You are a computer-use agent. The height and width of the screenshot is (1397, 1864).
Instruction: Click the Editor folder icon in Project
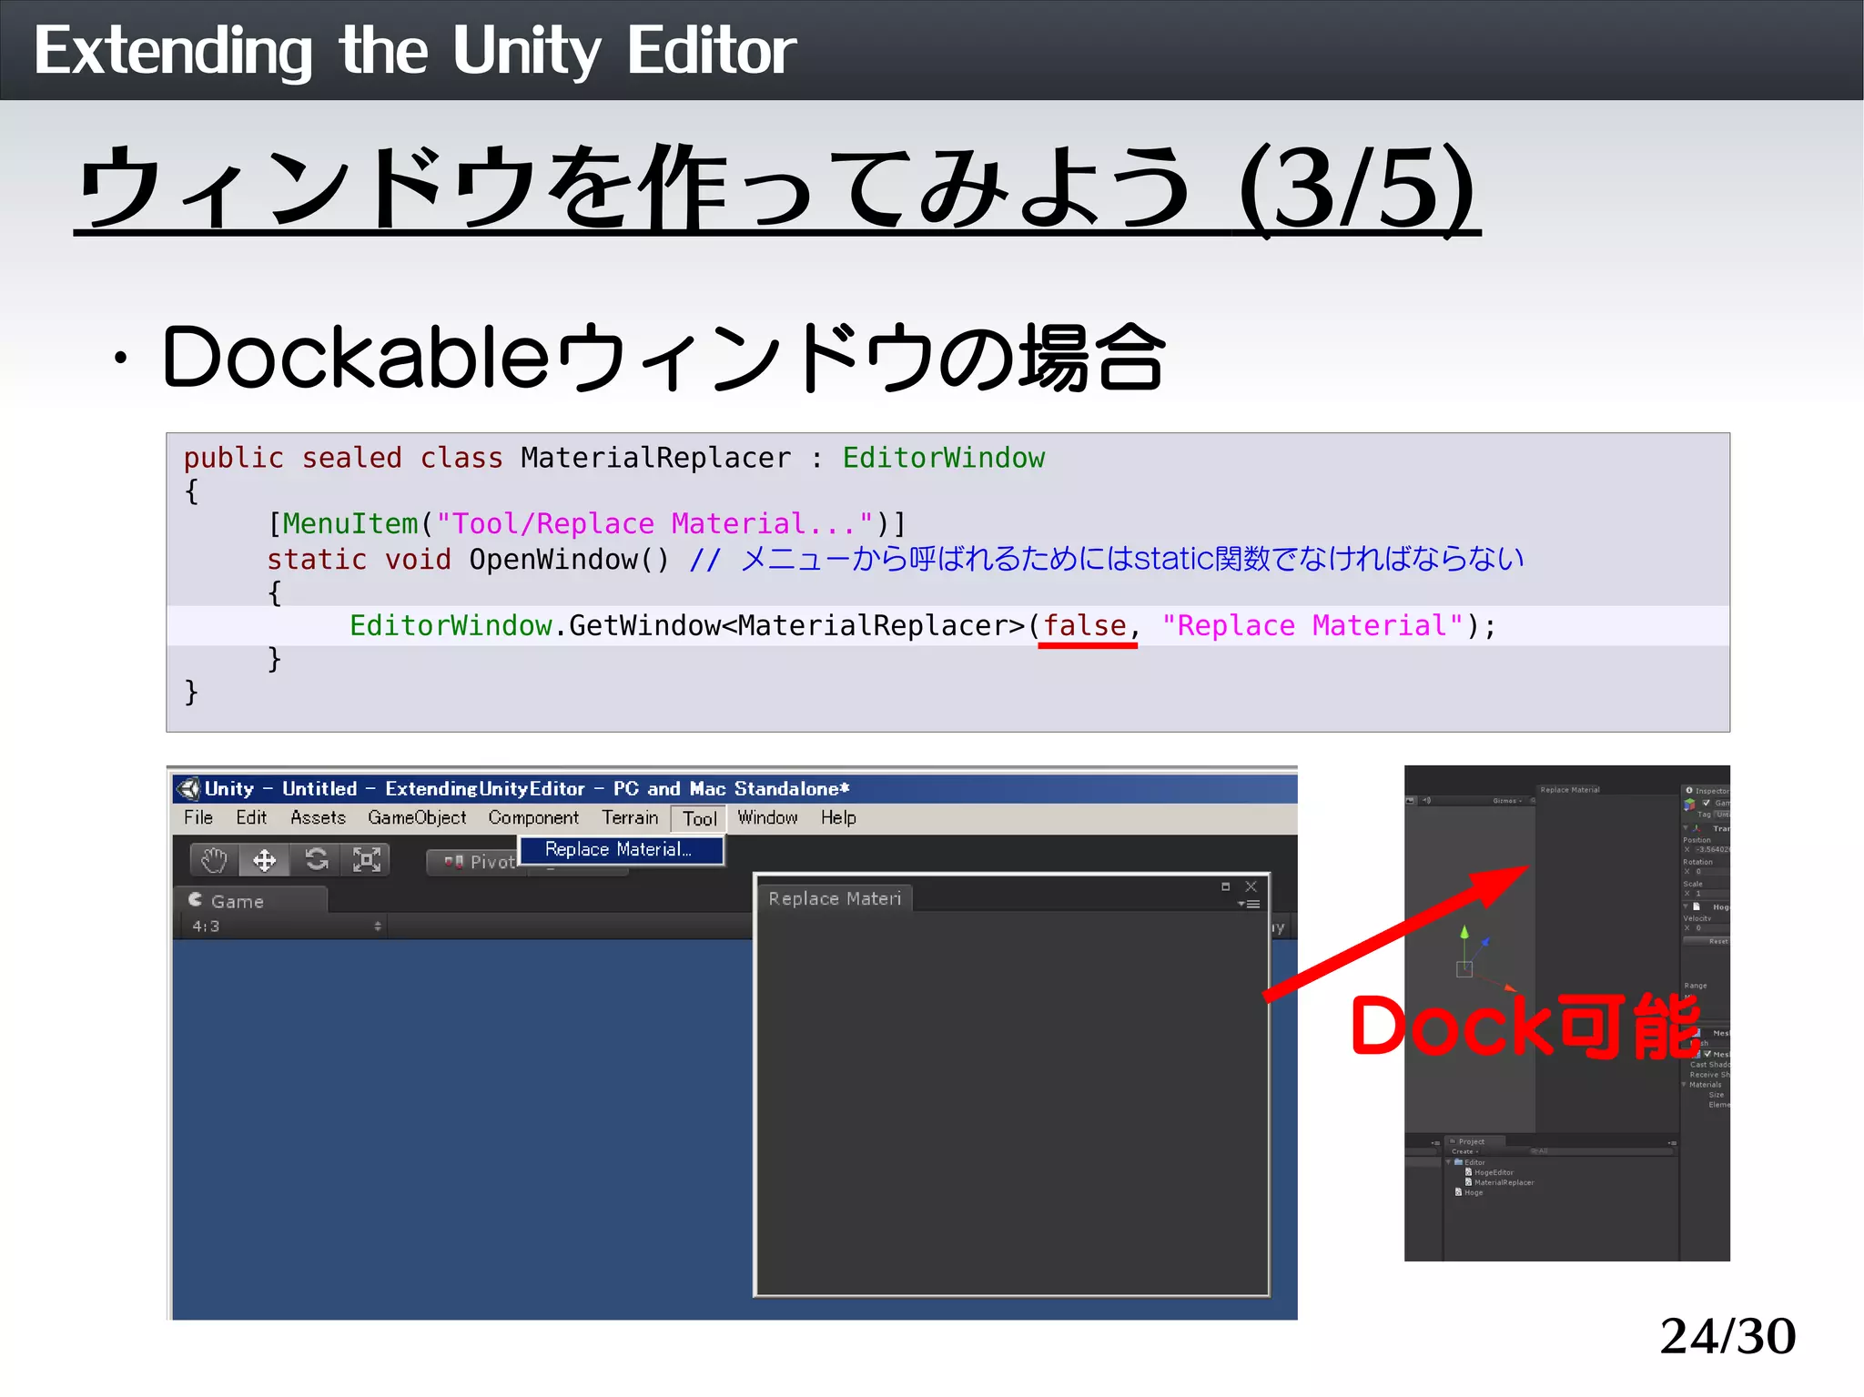tap(1458, 1162)
